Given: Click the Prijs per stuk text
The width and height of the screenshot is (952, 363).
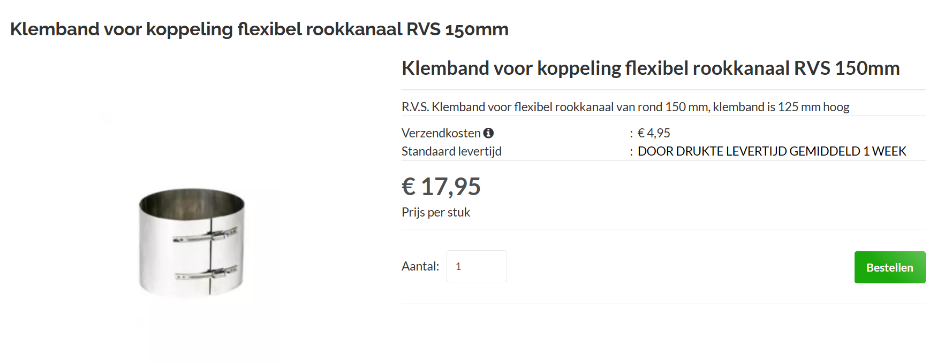Looking at the screenshot, I should (435, 212).
